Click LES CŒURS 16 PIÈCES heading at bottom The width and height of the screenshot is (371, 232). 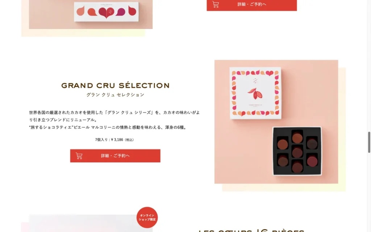pyautogui.click(x=251, y=230)
